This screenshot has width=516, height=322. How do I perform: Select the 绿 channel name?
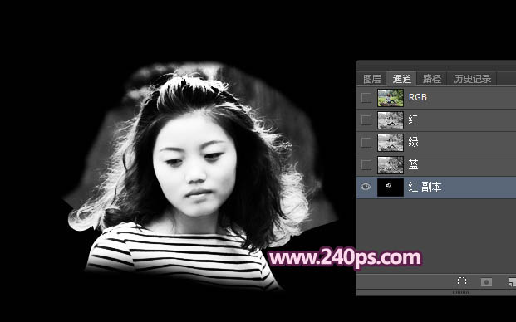click(413, 142)
